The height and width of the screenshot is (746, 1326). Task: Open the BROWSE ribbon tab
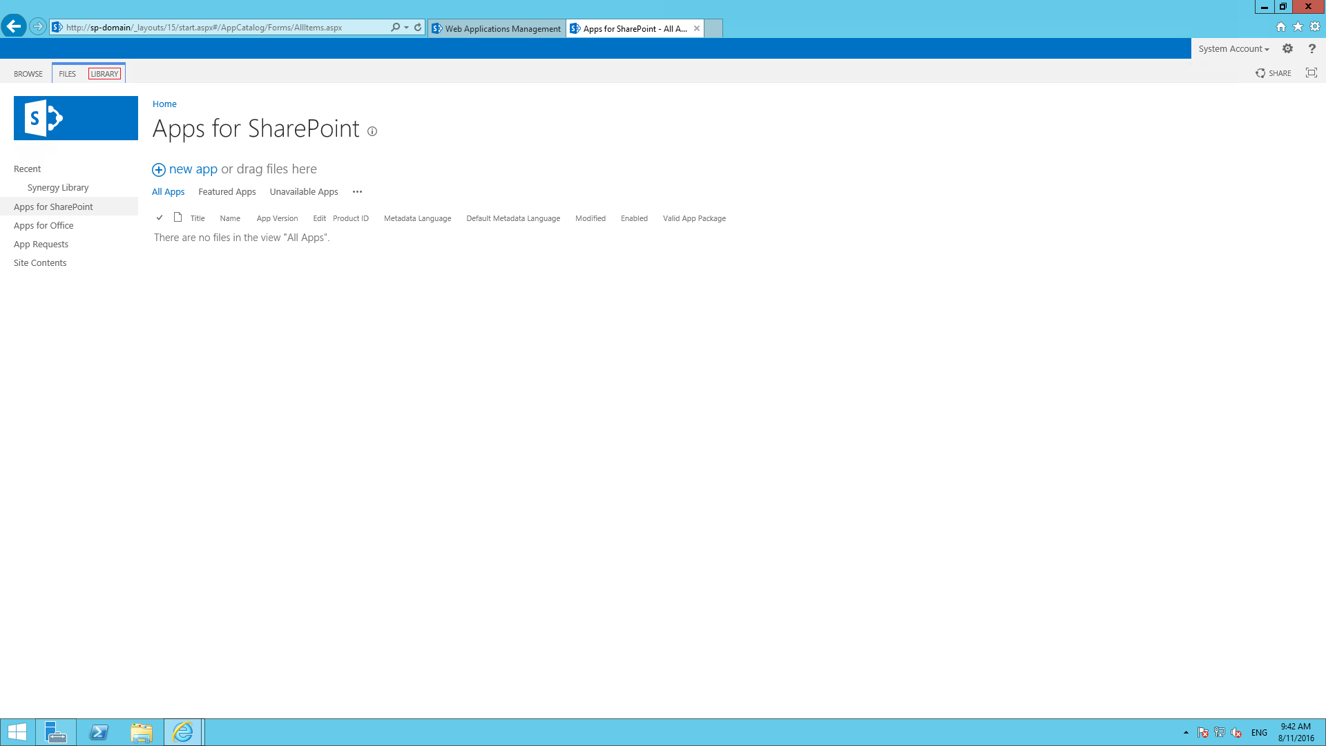(x=28, y=74)
